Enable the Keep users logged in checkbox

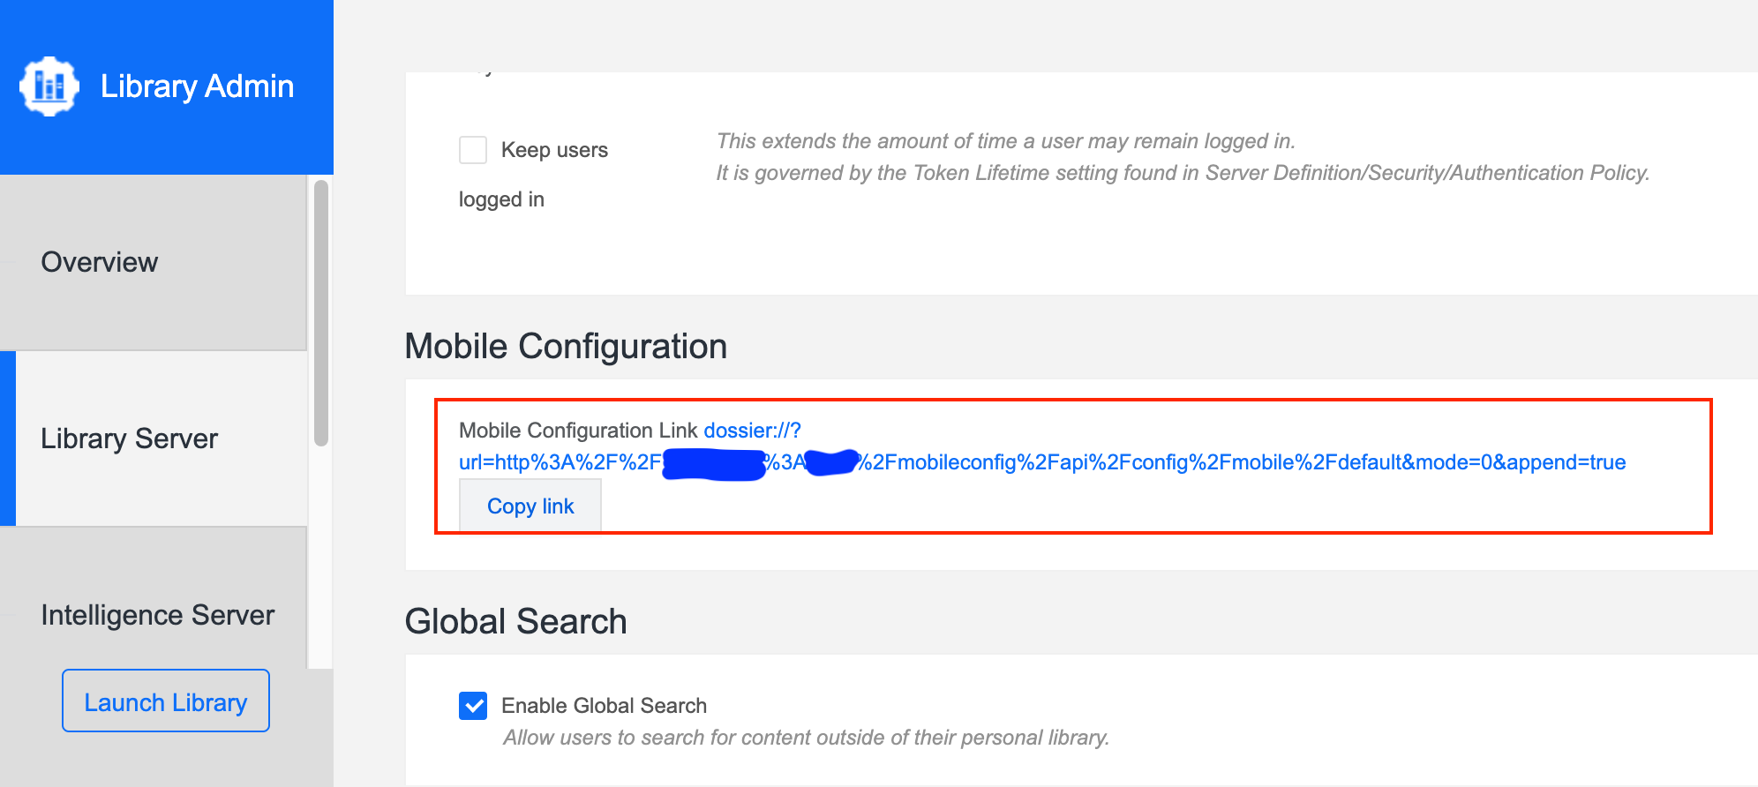click(473, 150)
